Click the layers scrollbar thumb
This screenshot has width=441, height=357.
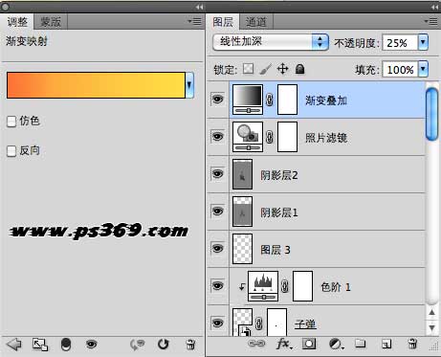[x=431, y=114]
